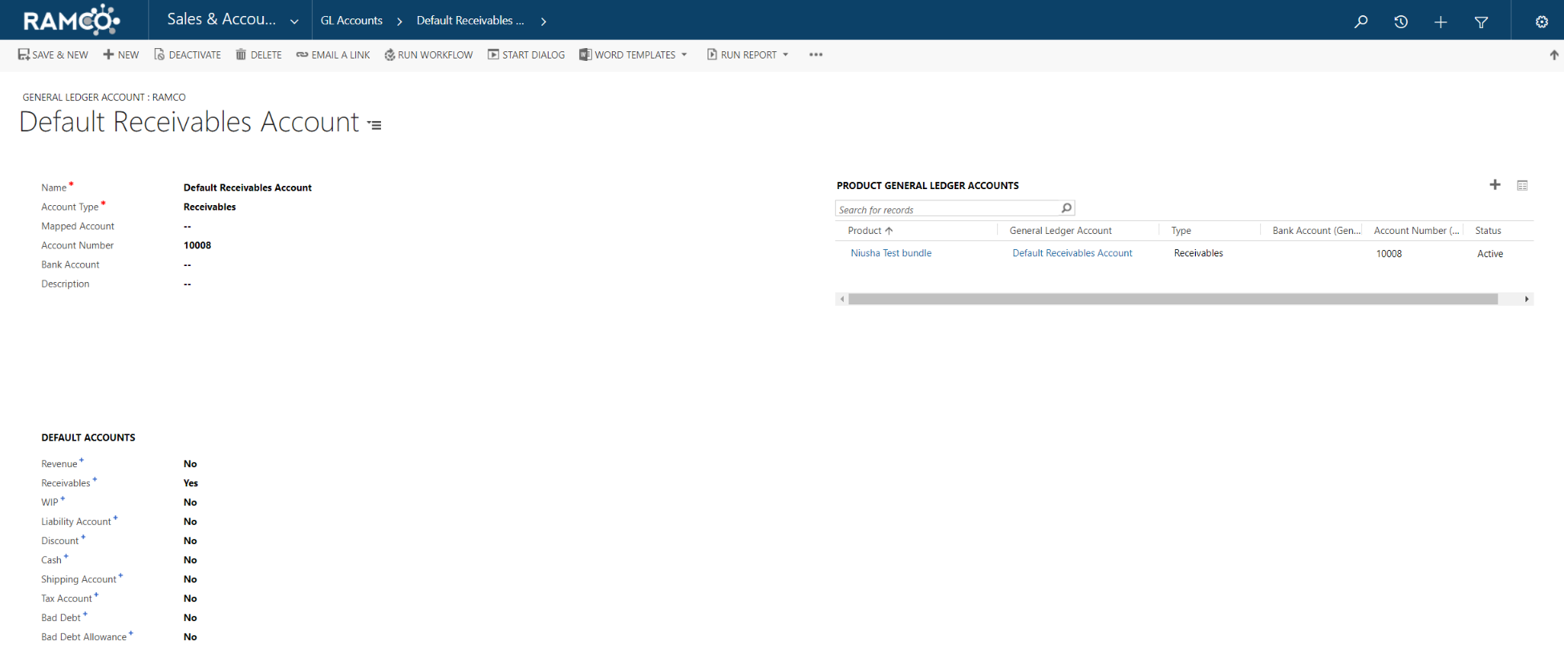Toggle the Revenue default option
Viewport: 1564px width, 657px height.
[190, 464]
